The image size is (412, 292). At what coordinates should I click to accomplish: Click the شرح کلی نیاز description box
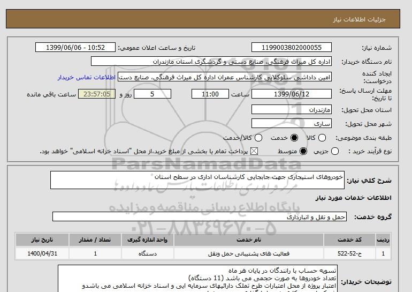[197, 180]
